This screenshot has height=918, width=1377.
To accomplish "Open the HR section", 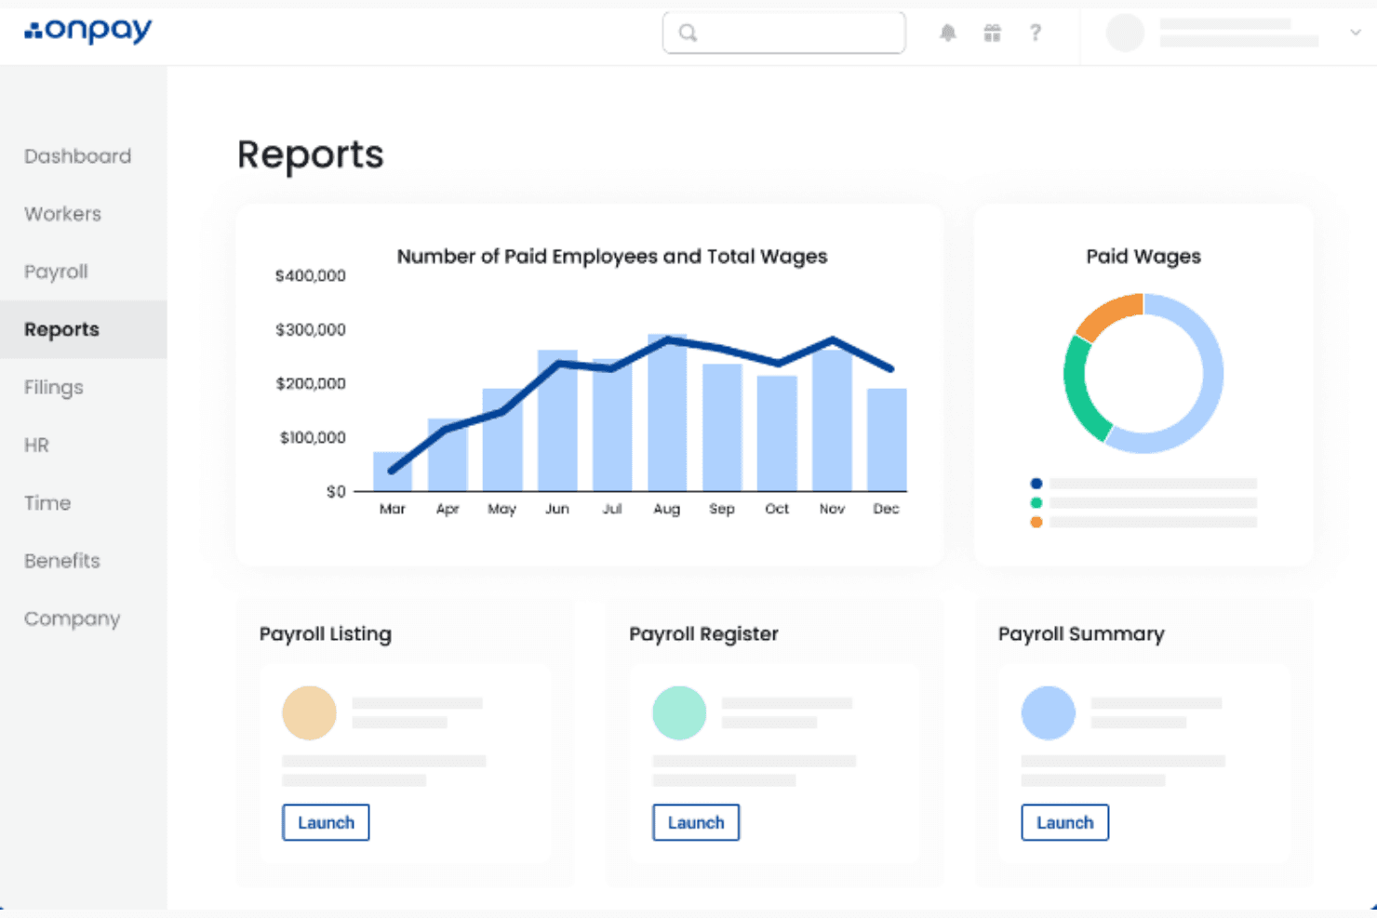I will point(36,445).
